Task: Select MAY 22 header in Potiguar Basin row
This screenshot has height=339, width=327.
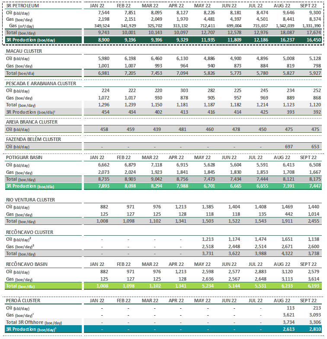Action: point(202,157)
